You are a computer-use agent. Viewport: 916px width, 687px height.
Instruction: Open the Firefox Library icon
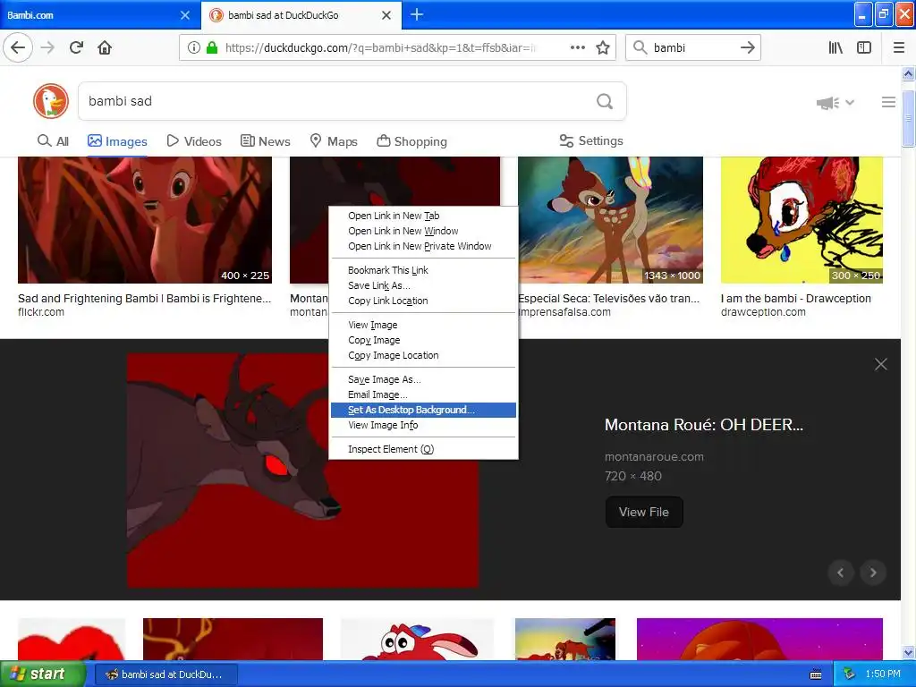(x=835, y=47)
